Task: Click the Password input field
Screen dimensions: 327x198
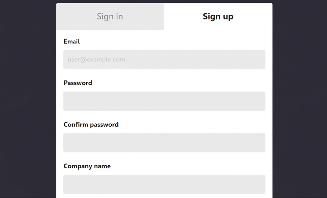Action: [164, 101]
